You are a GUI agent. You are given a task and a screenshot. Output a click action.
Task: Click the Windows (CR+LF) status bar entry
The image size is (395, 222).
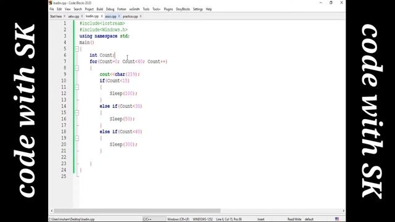coord(178,220)
